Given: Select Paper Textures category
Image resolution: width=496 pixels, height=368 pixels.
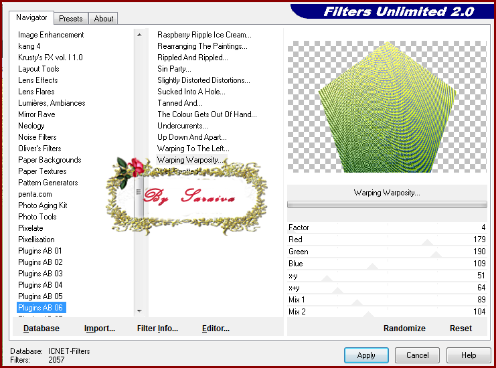Looking at the screenshot, I should (42, 171).
